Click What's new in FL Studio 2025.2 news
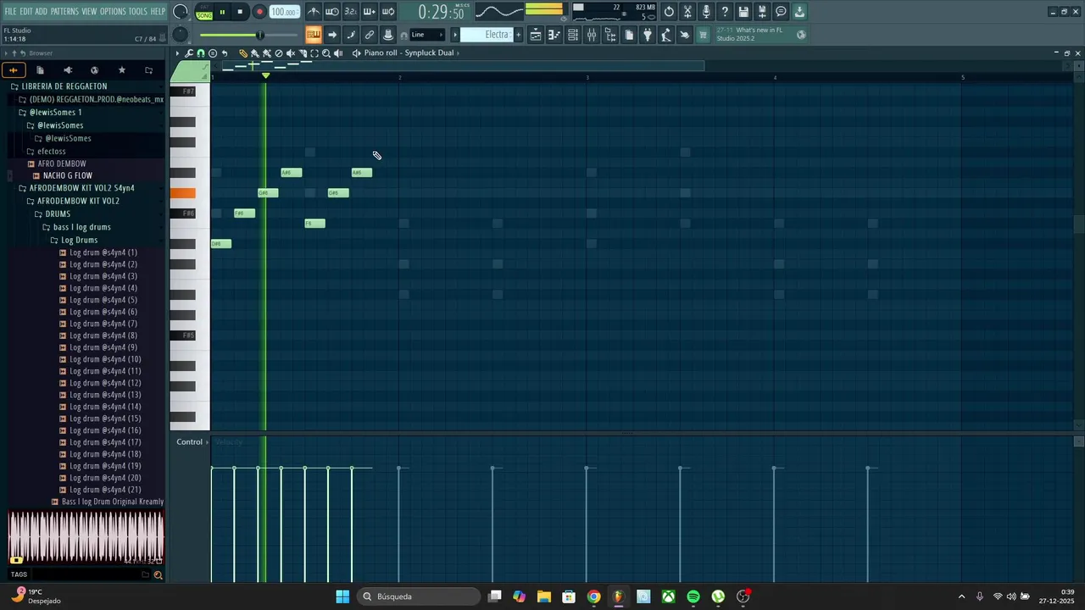The width and height of the screenshot is (1085, 610). tap(760, 35)
